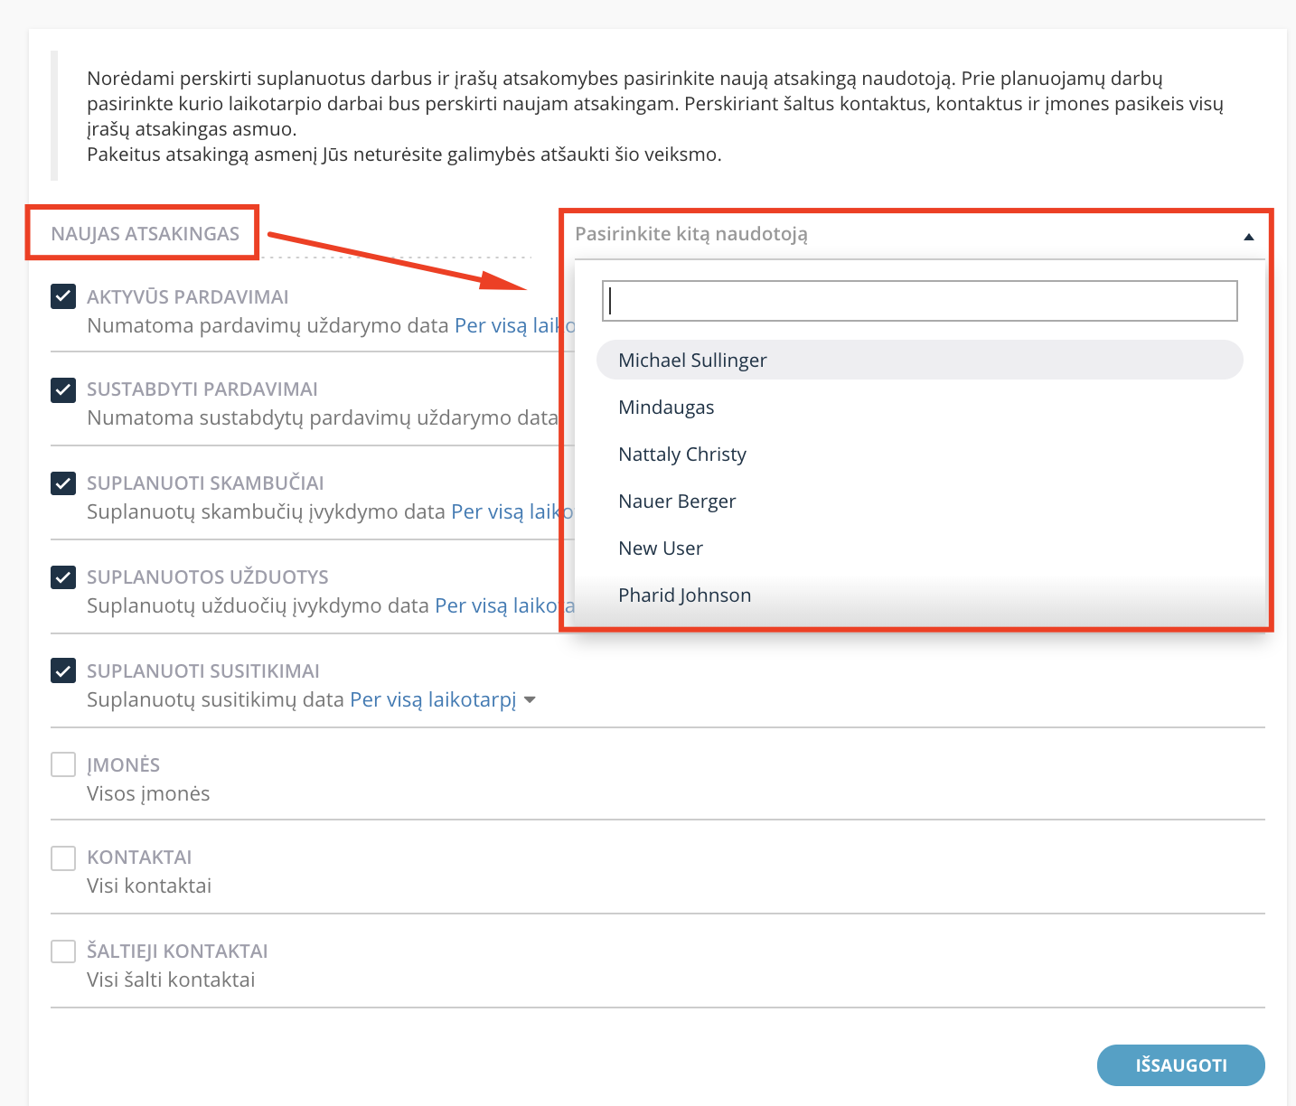Click the Visi šalti kontaktai text
This screenshot has width=1296, height=1106.
(171, 979)
